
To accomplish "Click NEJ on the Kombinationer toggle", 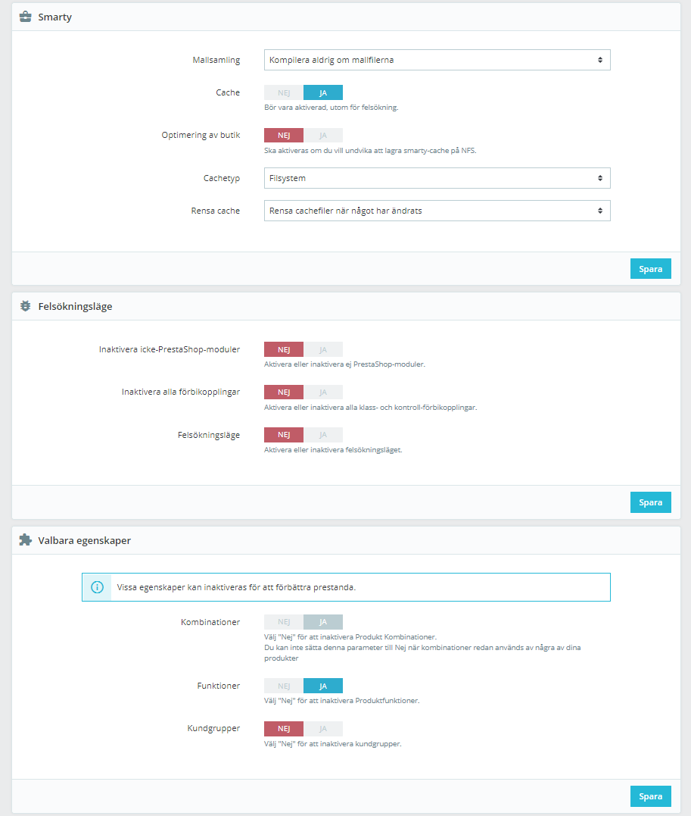I will coord(284,622).
